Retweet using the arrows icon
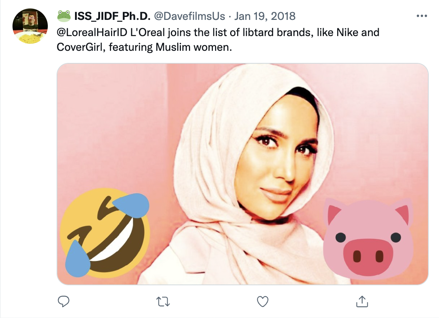This screenshot has width=439, height=318. point(163,302)
